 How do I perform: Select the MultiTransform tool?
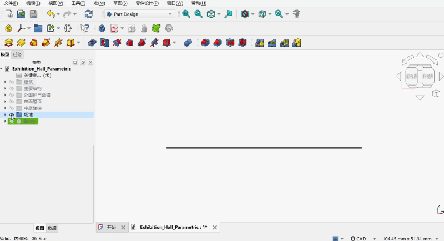click(x=297, y=43)
